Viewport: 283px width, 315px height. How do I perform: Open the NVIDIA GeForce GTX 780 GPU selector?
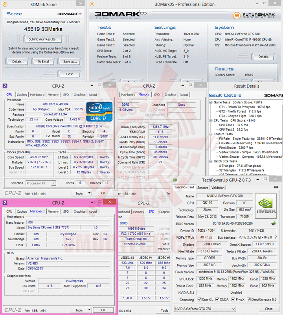[x=205, y=309]
